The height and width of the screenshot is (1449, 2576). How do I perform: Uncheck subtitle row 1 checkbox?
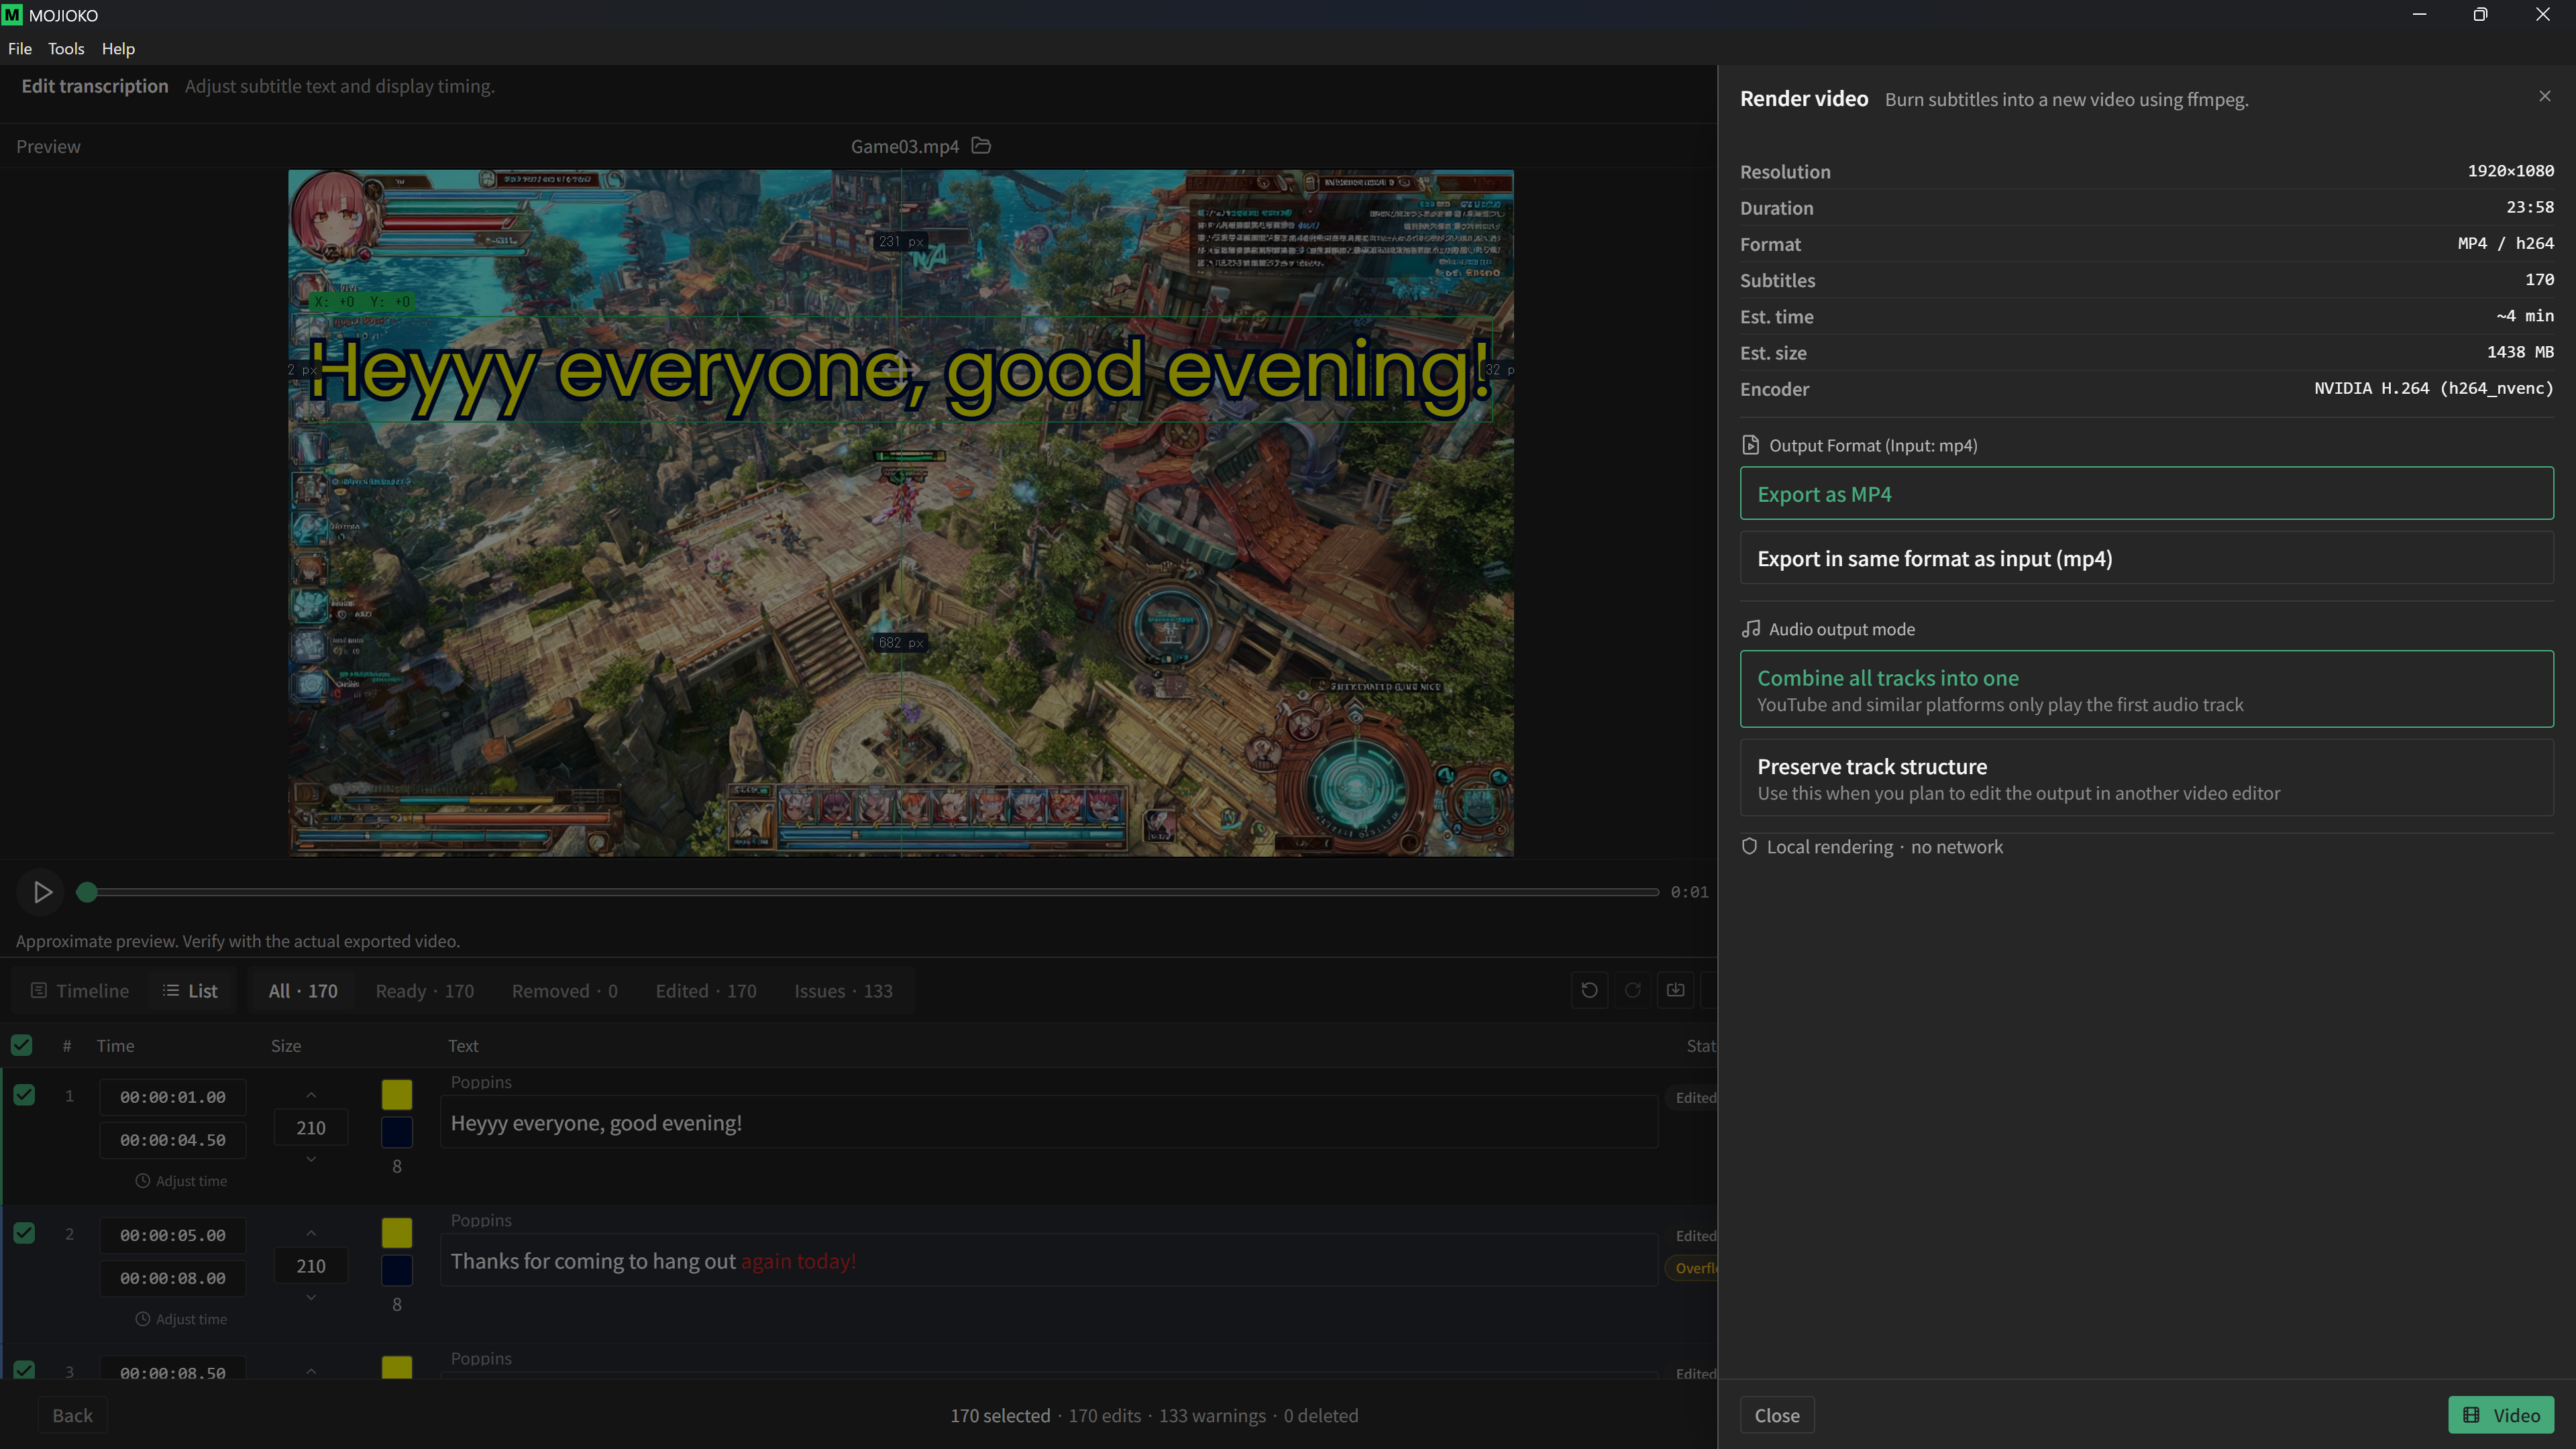(x=24, y=1095)
